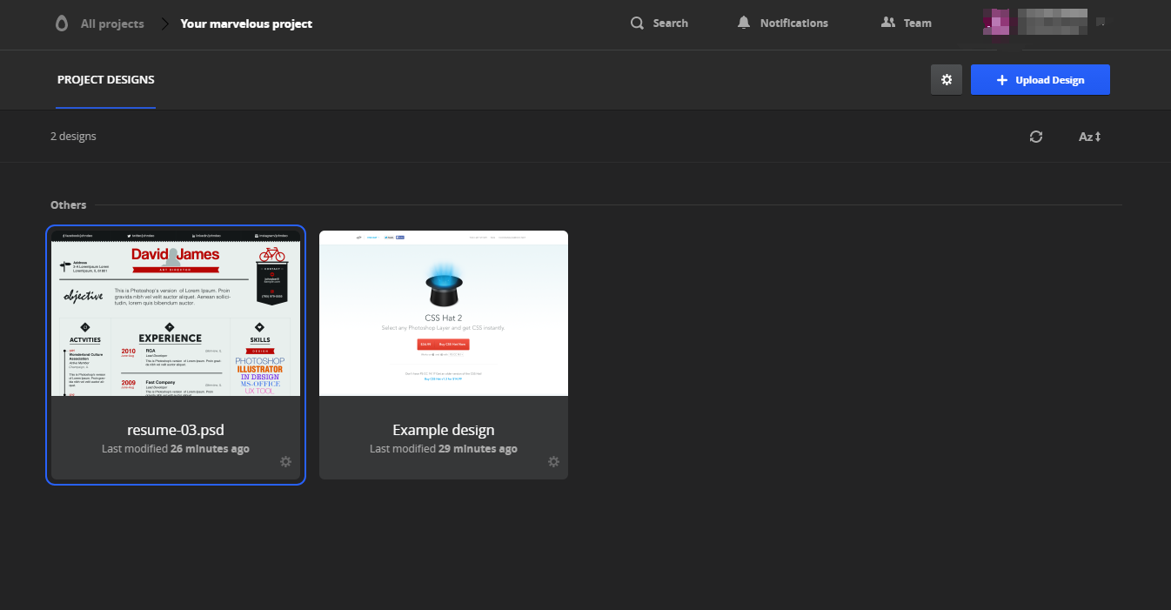This screenshot has width=1171, height=610.
Task: Click the Others group heading
Action: tap(69, 205)
